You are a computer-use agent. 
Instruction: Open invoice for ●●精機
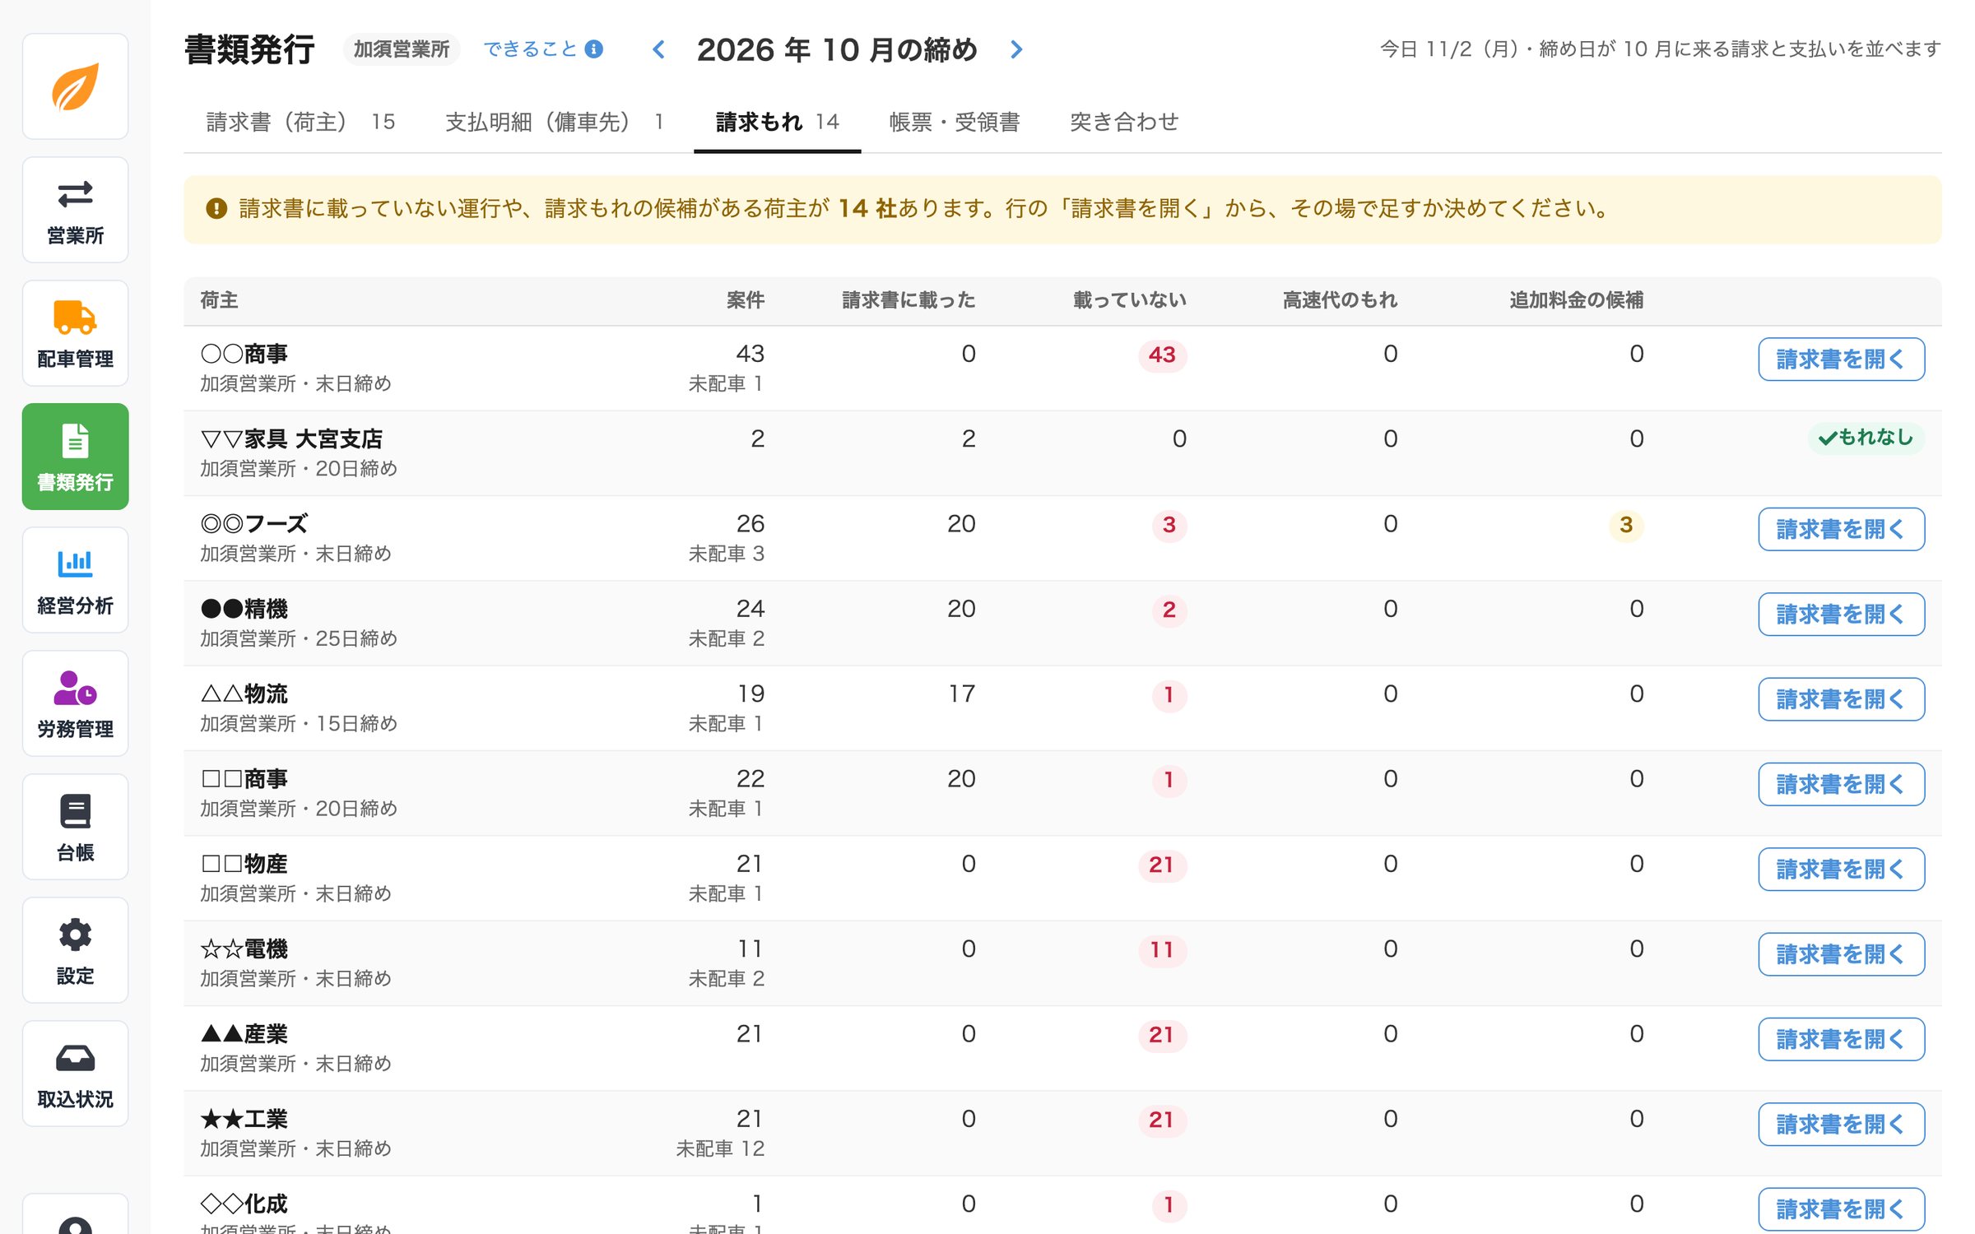click(x=1841, y=614)
